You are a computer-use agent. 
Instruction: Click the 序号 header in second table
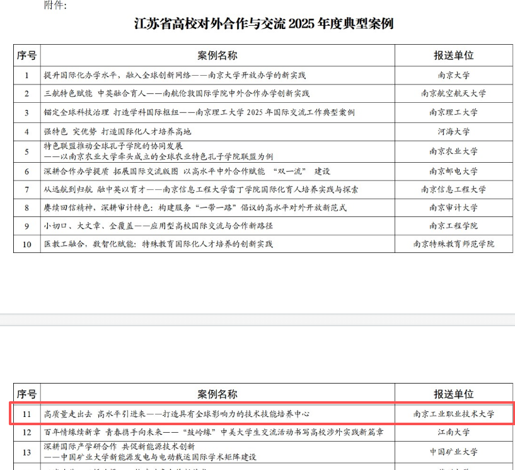(x=26, y=394)
